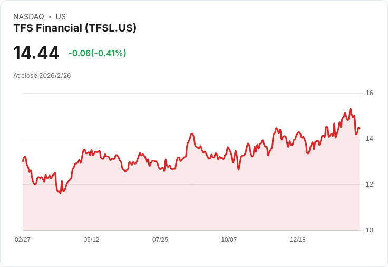
Task: Click the left start of the price line
Action: [23, 161]
